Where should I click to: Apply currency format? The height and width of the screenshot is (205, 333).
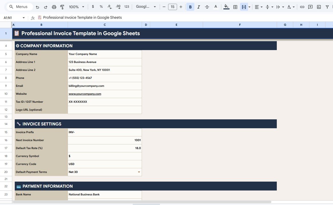click(x=93, y=7)
